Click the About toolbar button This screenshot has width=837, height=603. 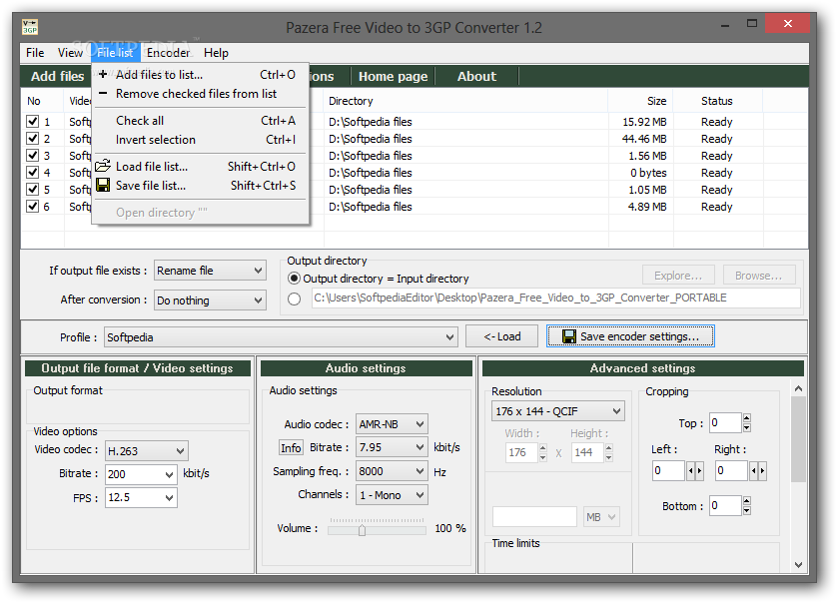click(x=476, y=76)
